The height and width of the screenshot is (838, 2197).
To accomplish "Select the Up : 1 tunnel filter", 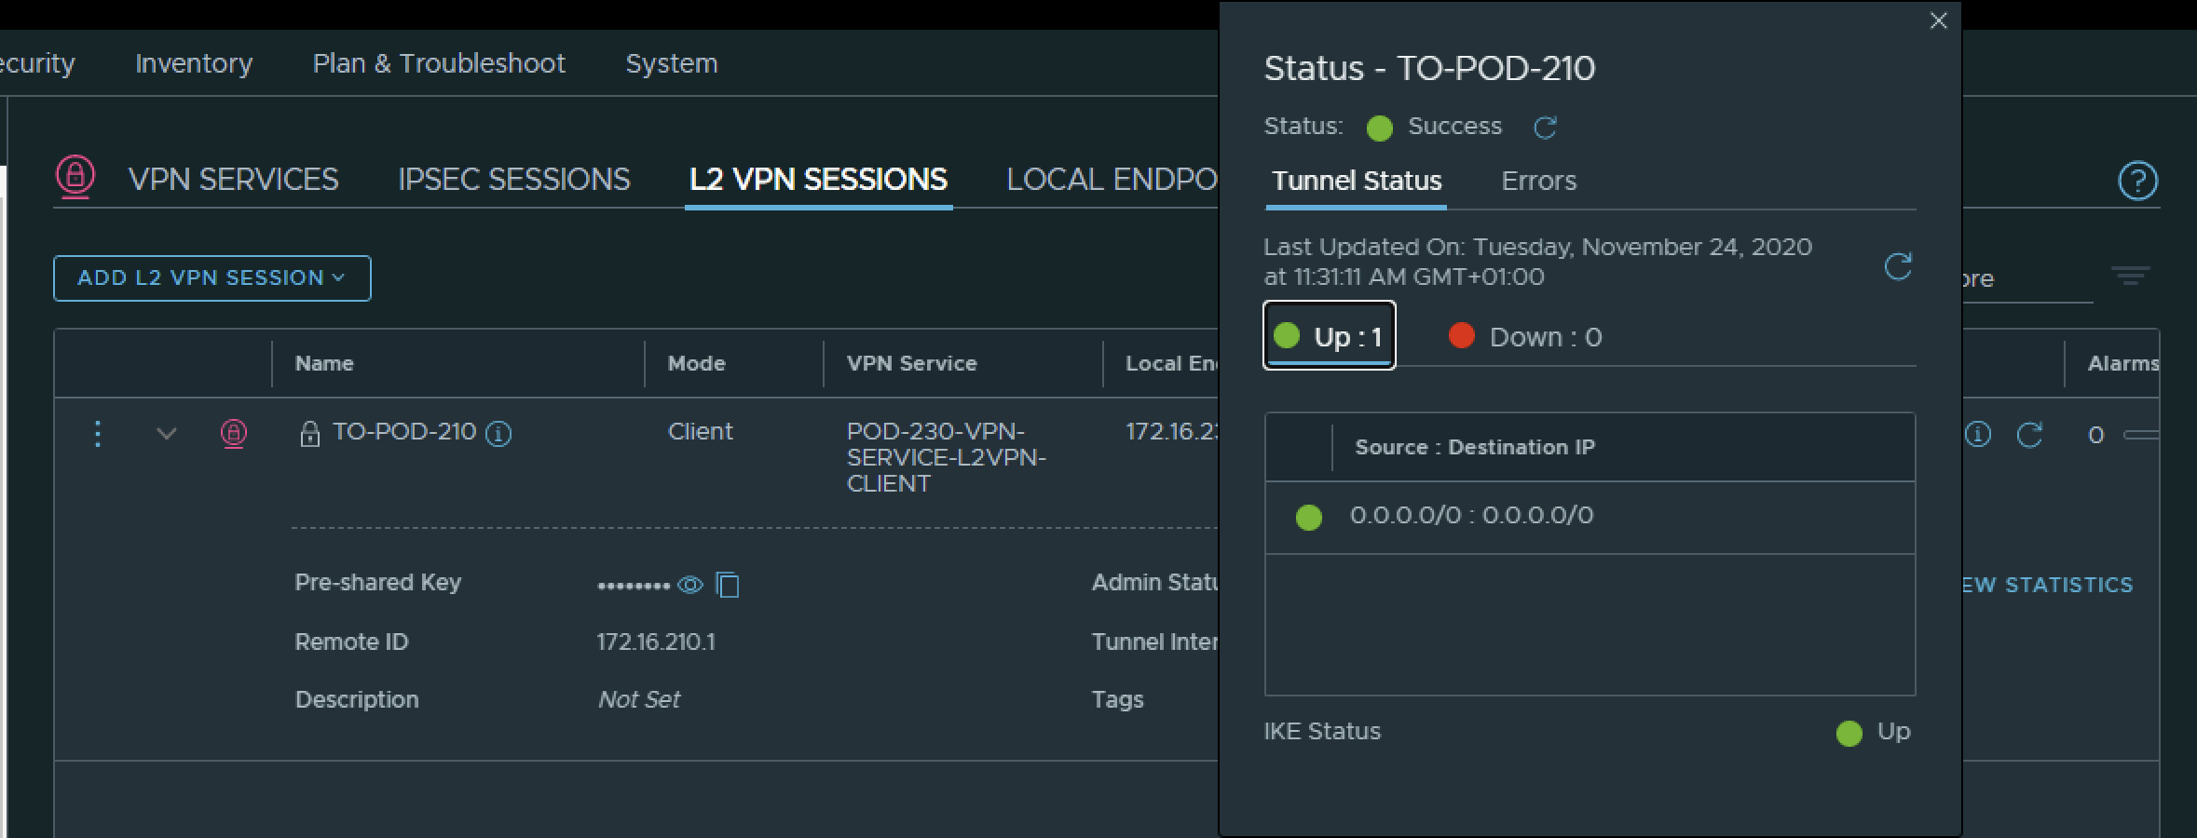I will point(1329,336).
